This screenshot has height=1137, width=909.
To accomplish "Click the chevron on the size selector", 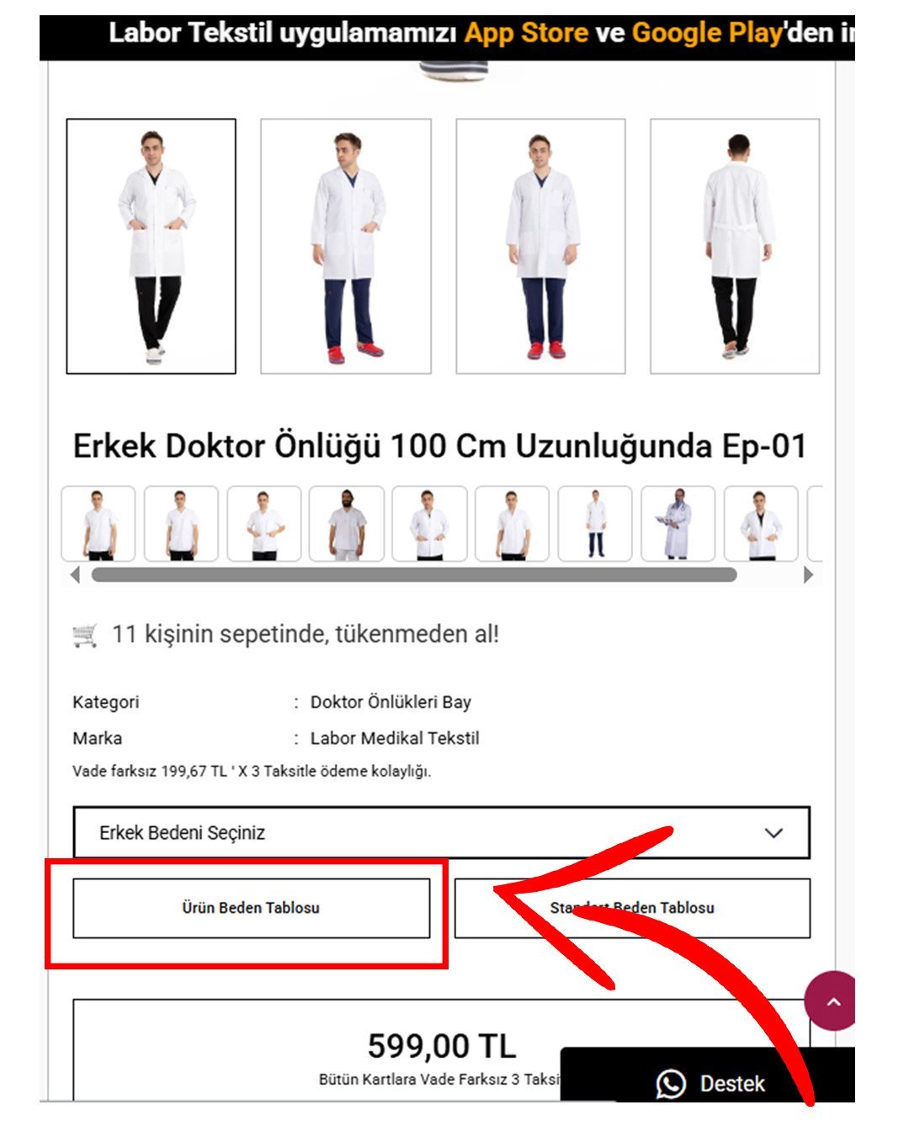I will 773,833.
